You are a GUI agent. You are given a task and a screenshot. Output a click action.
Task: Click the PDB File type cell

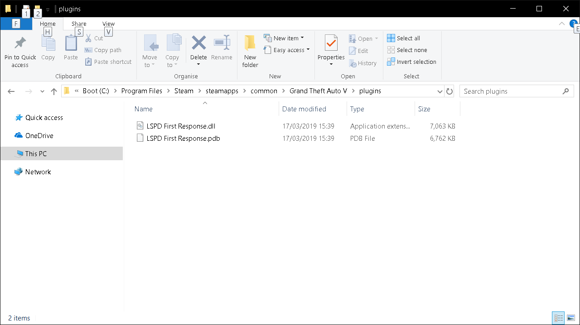pos(362,138)
